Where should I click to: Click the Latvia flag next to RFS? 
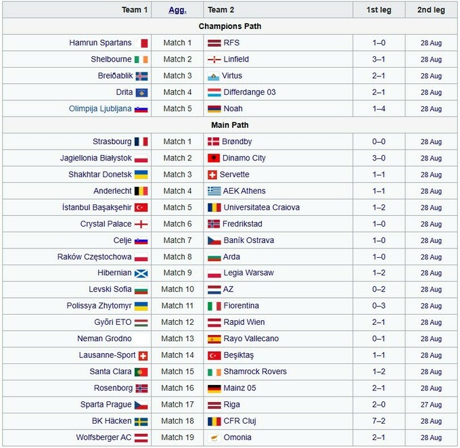coord(214,43)
